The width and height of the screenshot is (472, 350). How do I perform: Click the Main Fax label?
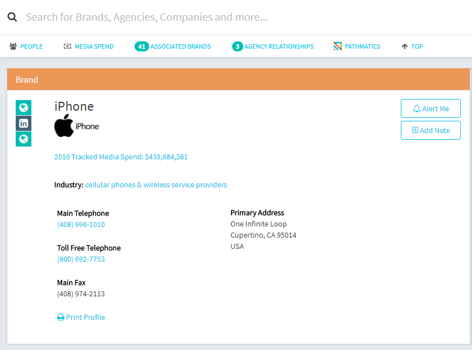point(71,283)
